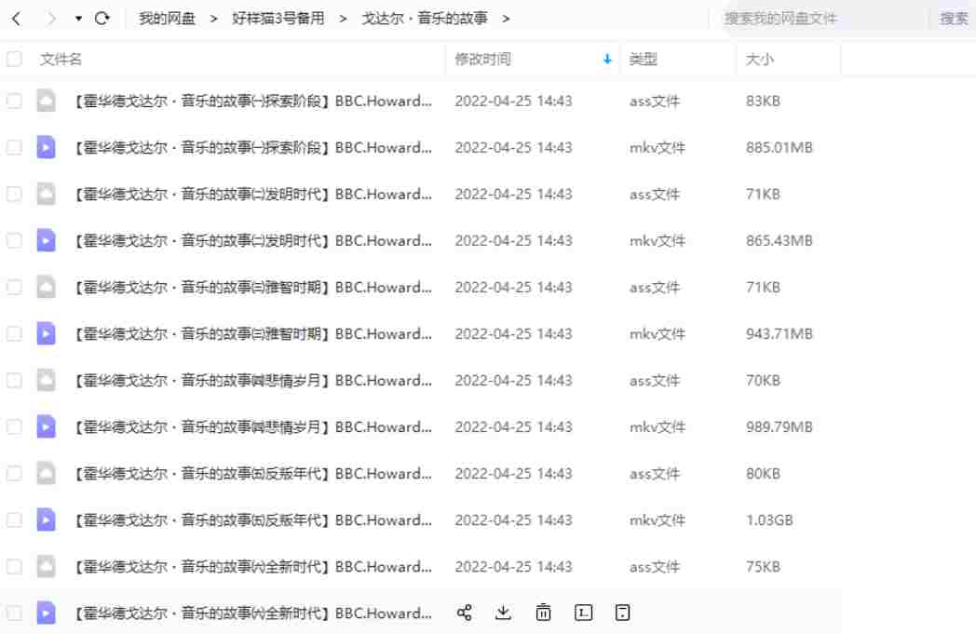Check the box for 探索阶段 ass file

click(14, 101)
